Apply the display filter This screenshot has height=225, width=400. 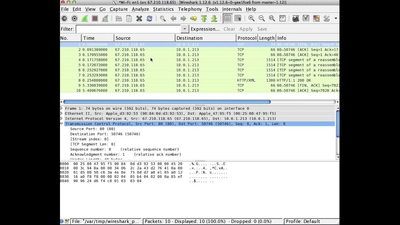pos(246,29)
